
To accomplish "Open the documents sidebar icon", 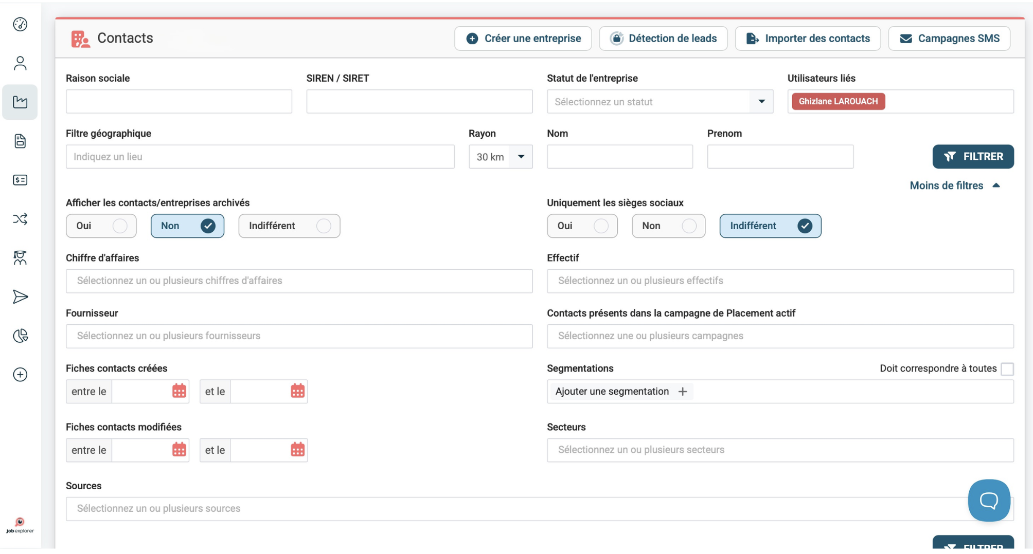I will (20, 141).
